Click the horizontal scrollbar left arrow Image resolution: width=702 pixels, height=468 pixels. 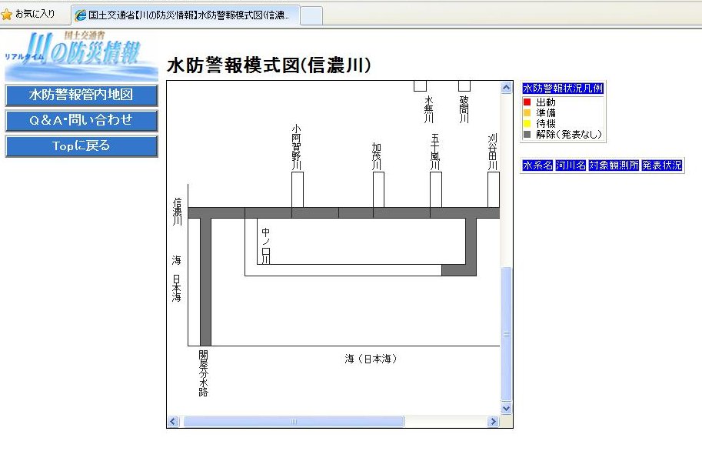[173, 421]
